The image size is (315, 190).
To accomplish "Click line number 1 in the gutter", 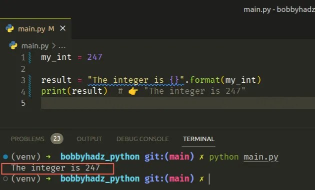I will click(23, 57).
